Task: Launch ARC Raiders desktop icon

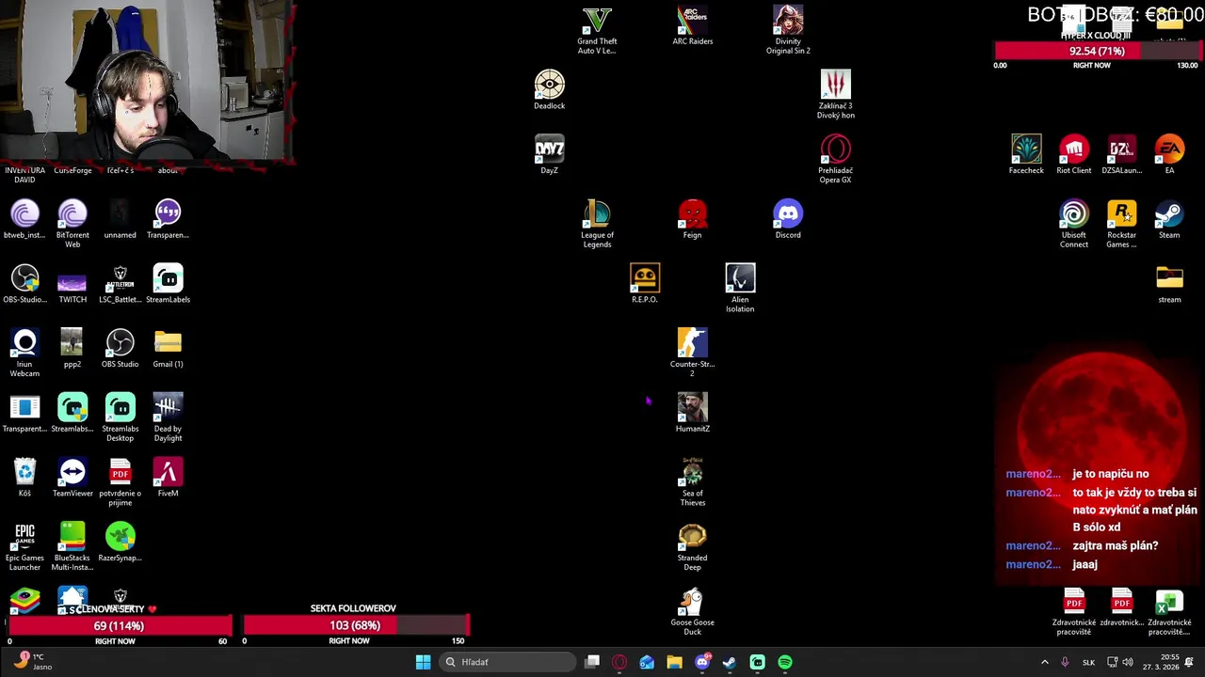Action: tap(692, 26)
